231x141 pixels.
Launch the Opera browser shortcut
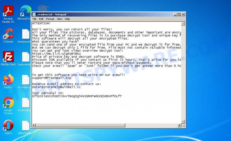8,127
